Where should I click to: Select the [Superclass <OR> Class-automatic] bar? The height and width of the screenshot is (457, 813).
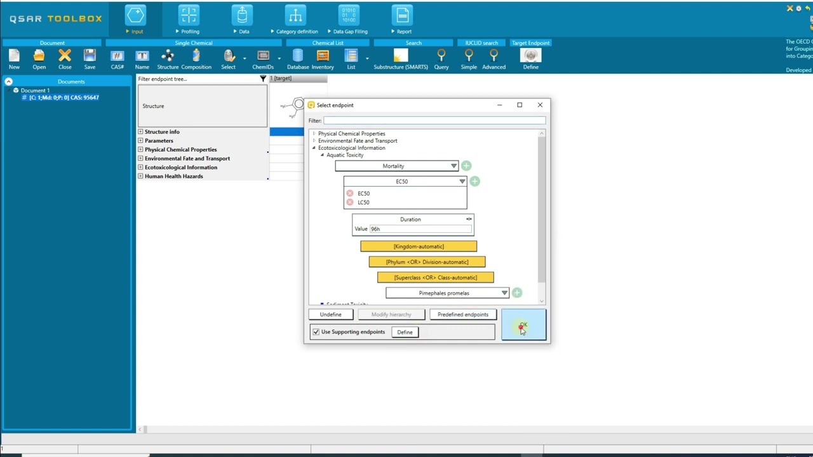coord(436,277)
